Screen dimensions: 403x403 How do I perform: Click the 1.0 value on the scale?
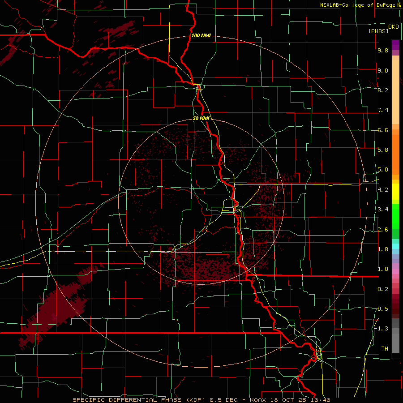click(383, 269)
